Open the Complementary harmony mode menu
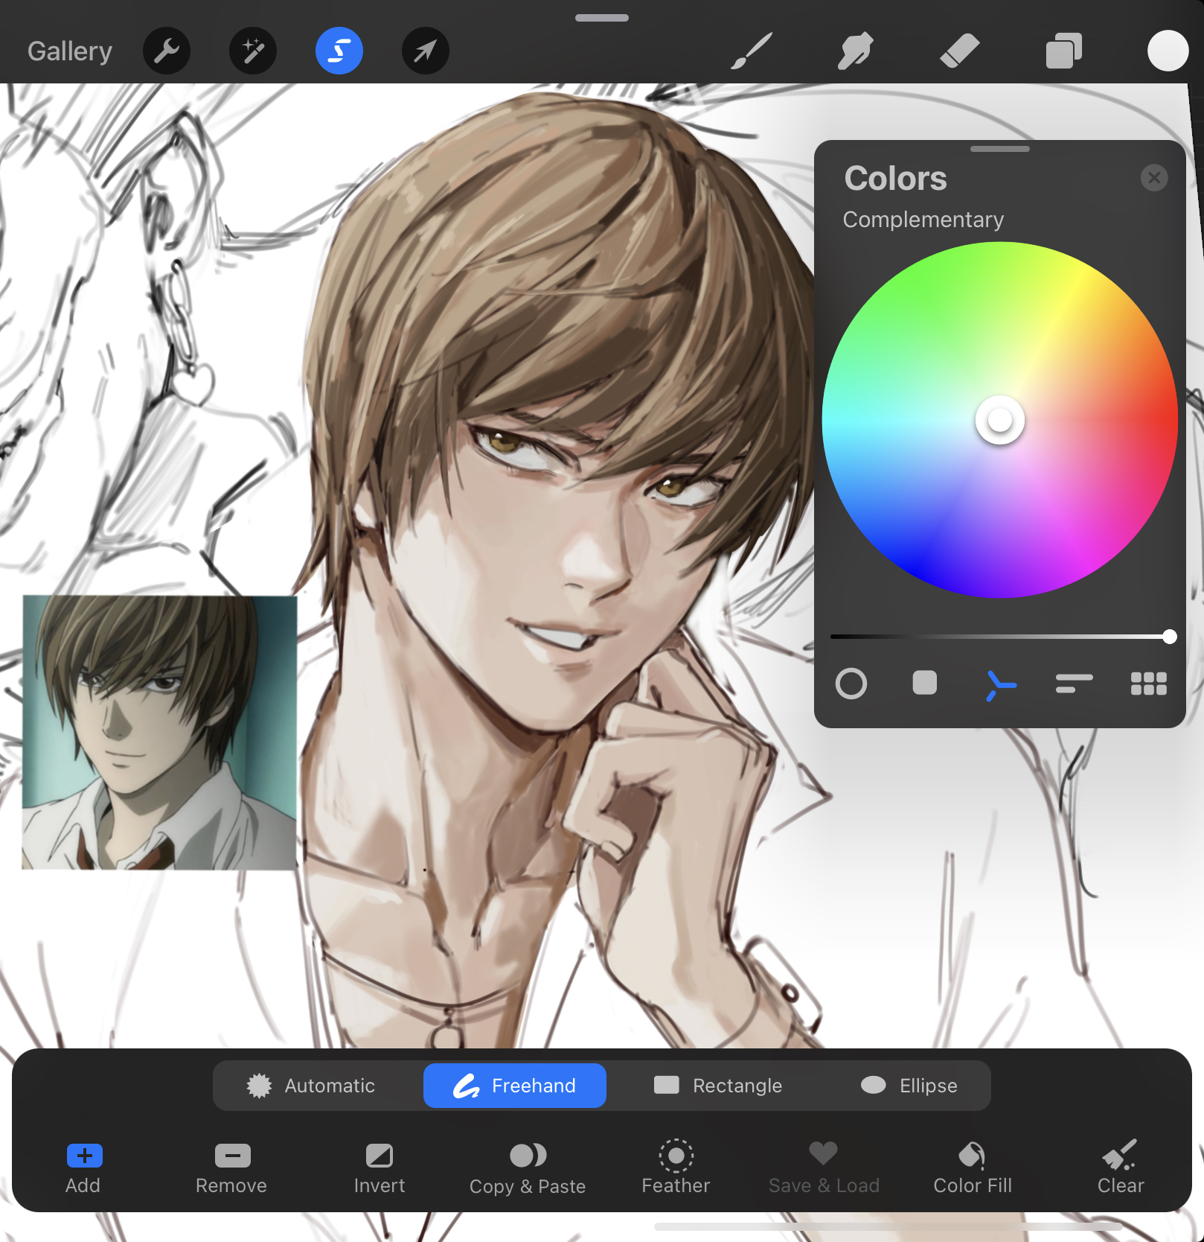Image resolution: width=1204 pixels, height=1242 pixels. pyautogui.click(x=923, y=220)
